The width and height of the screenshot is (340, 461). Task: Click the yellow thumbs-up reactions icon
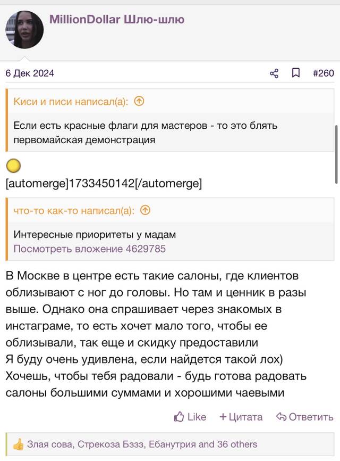[18, 444]
